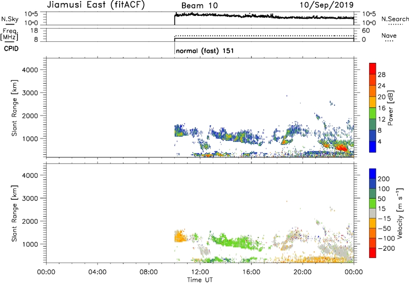409x283 pixels.
Task: Click the "200" velocity colorbar label
Action: point(384,179)
